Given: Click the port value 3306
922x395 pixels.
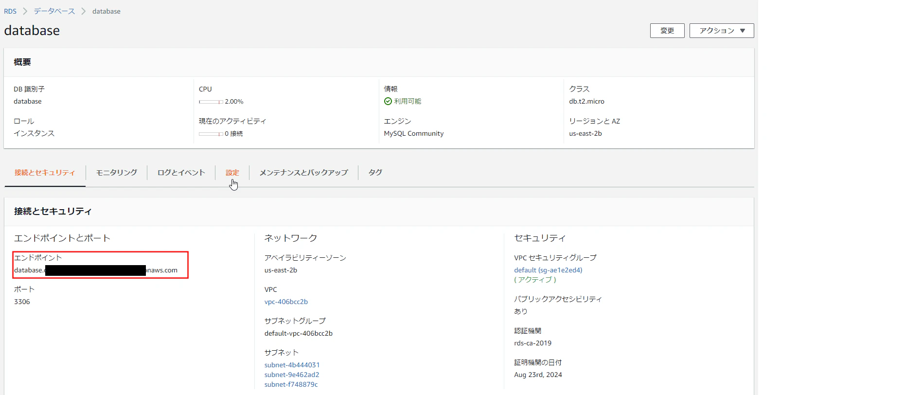Looking at the screenshot, I should click(x=22, y=302).
